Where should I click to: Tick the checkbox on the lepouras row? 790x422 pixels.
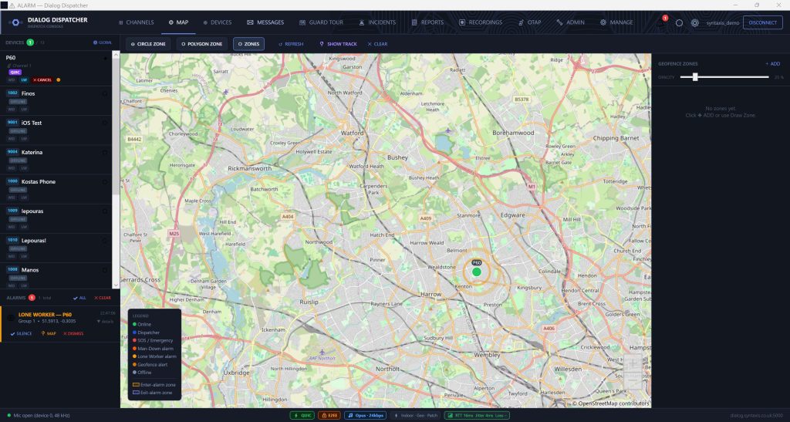105,211
